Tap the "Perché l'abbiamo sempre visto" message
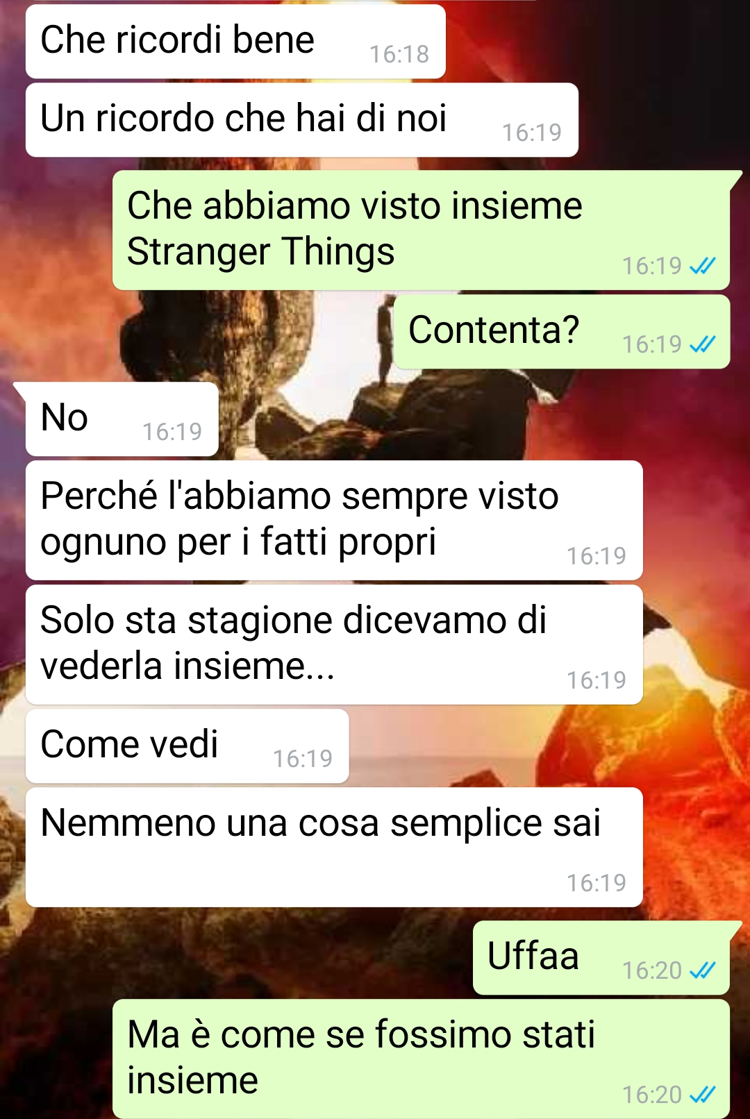Image resolution: width=750 pixels, height=1119 pixels. [334, 521]
